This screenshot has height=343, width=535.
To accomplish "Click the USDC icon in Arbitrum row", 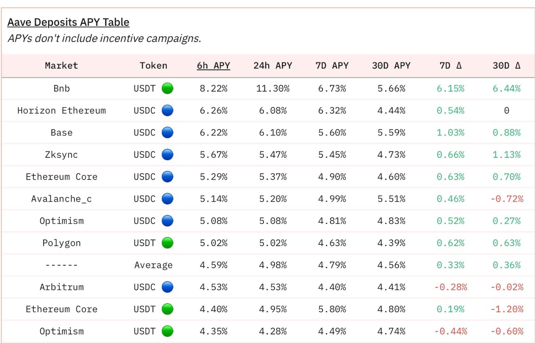I will (167, 287).
